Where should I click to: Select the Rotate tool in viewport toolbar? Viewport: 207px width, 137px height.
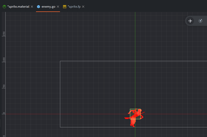[201, 21]
